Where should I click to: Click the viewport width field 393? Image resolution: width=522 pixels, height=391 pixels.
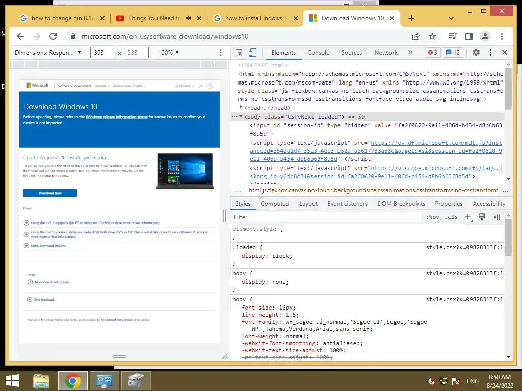[102, 52]
